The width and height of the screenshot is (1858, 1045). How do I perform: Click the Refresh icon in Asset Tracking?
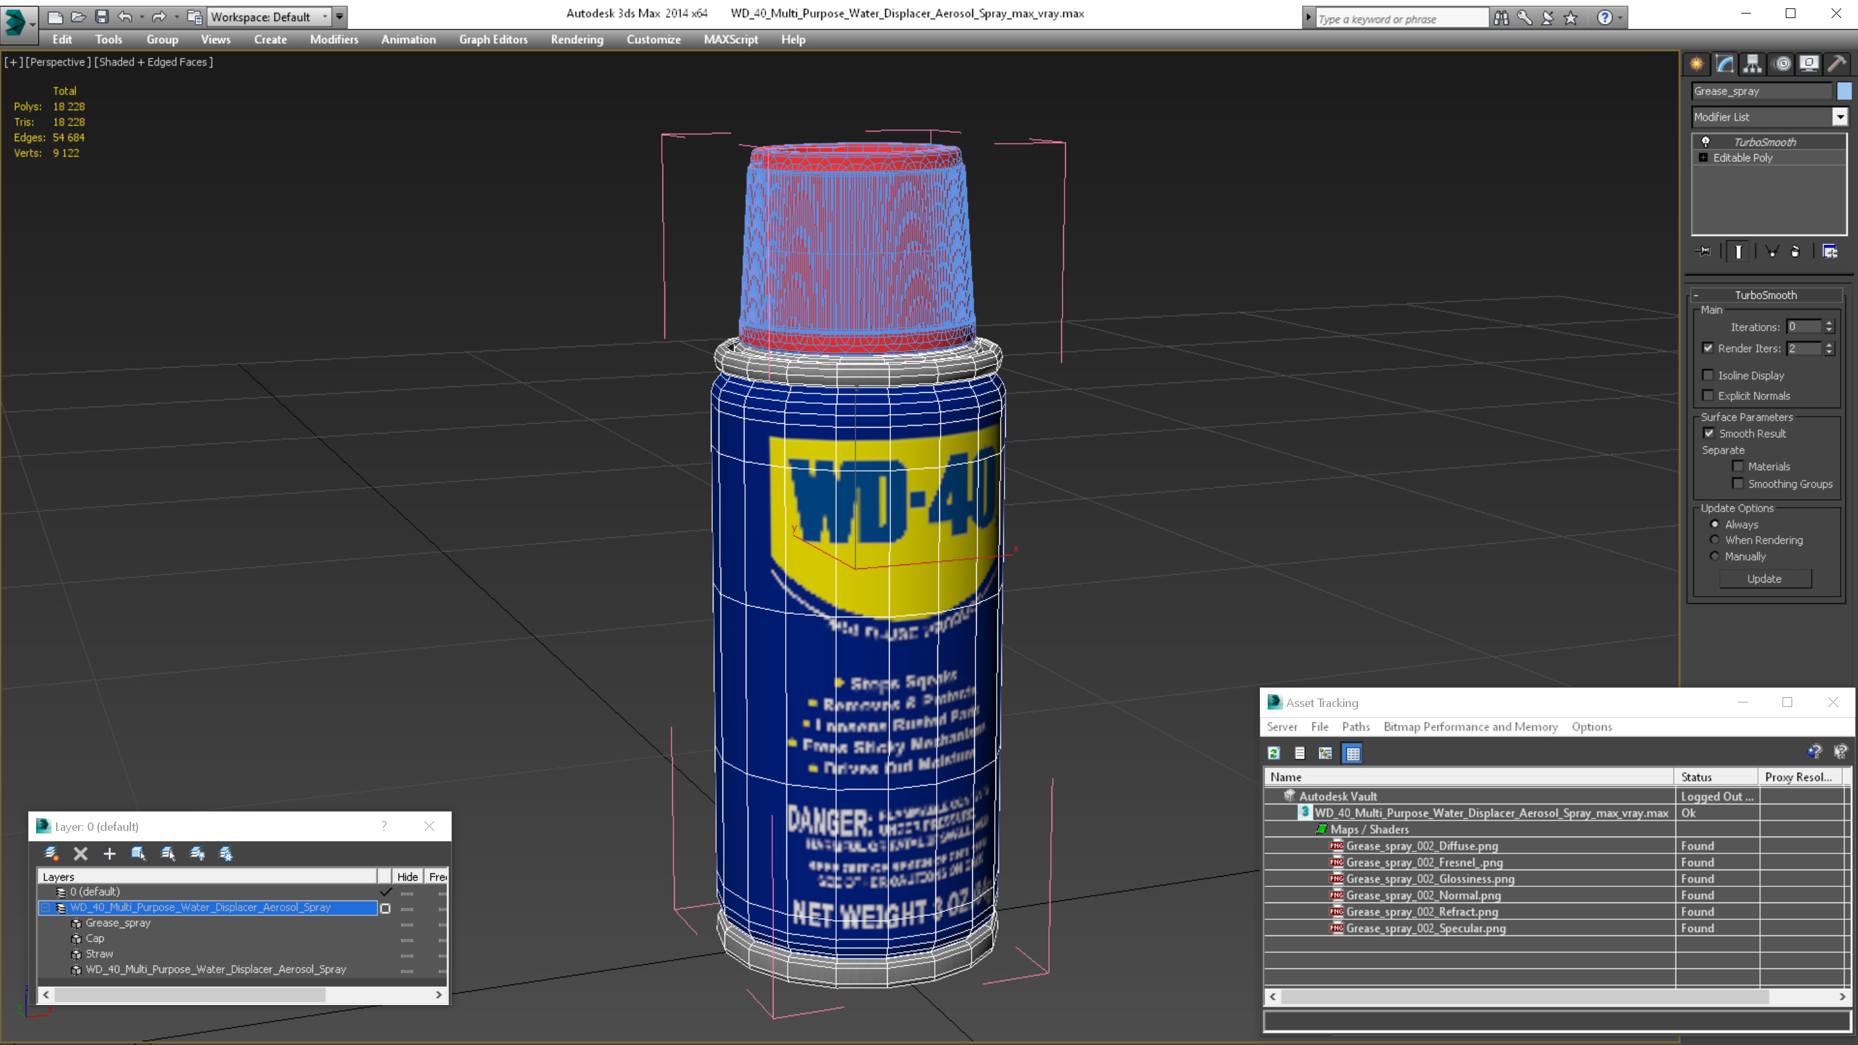(x=1274, y=753)
